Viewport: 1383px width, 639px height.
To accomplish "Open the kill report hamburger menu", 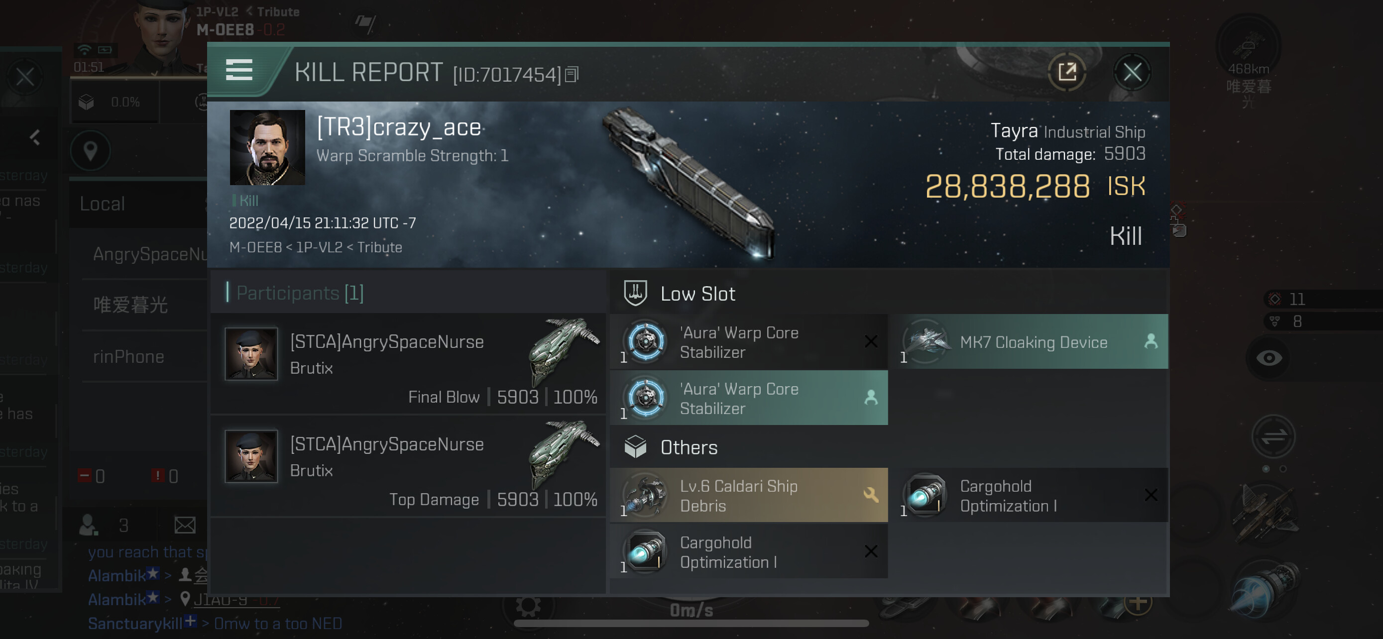I will pyautogui.click(x=239, y=70).
